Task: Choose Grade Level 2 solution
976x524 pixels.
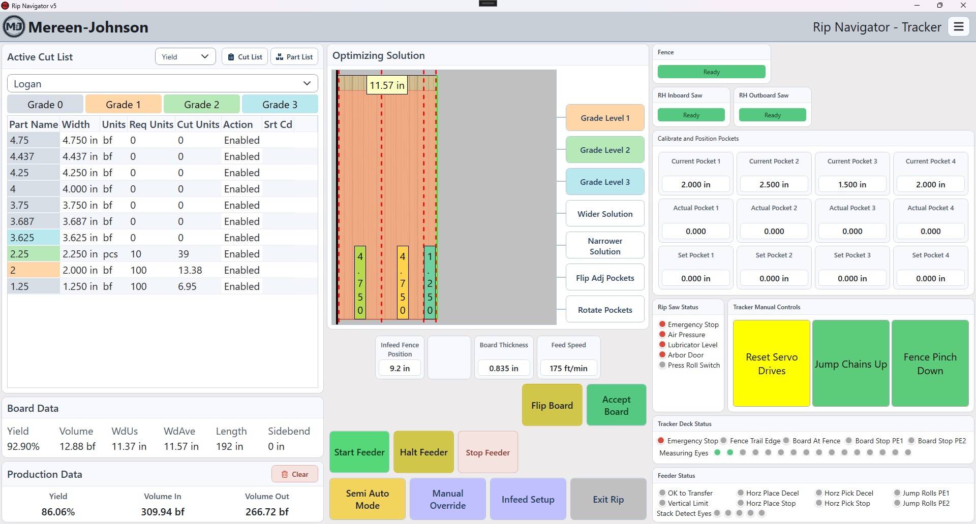Action: tap(605, 150)
